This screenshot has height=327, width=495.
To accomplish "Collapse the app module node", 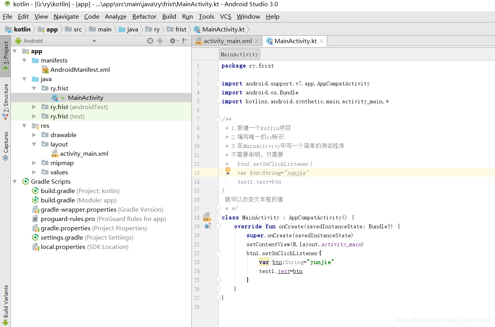I will (15, 51).
